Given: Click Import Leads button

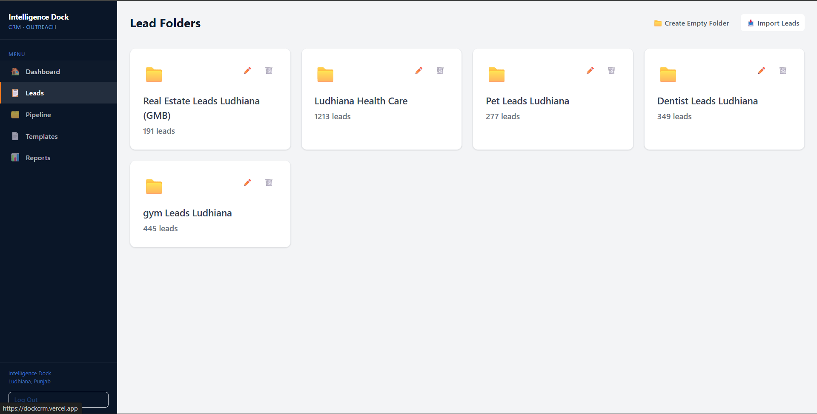Looking at the screenshot, I should tap(773, 23).
